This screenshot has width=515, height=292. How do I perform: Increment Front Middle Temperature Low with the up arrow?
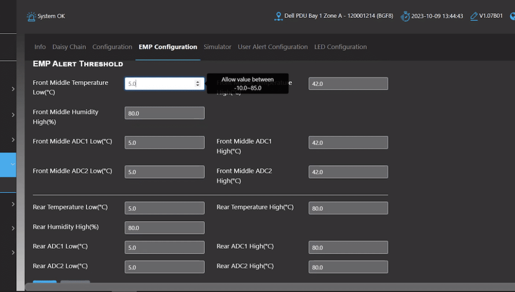coord(198,82)
